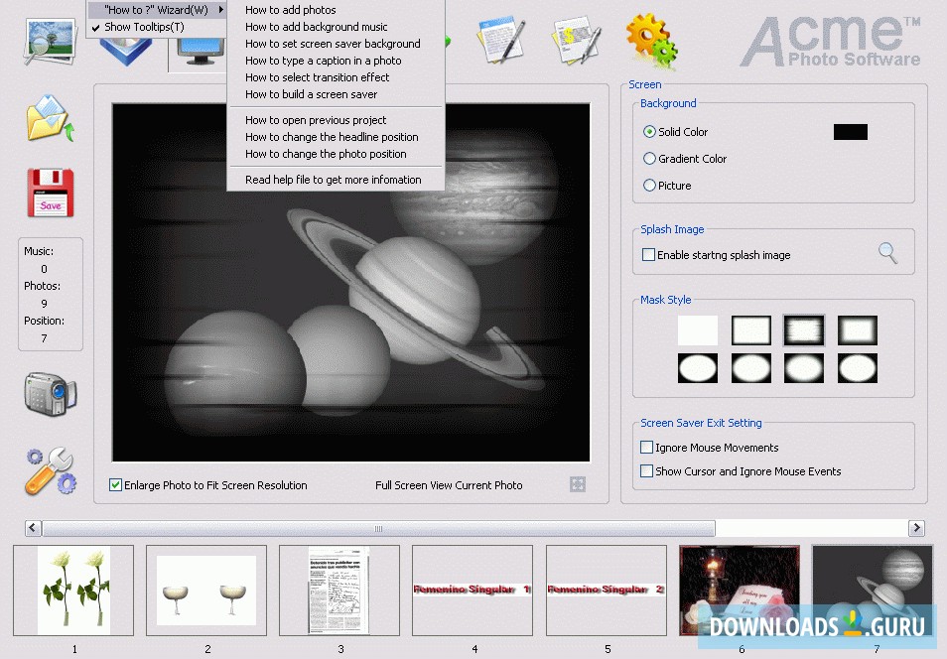
Task: Enable startng splash image checkbox
Action: pyautogui.click(x=649, y=255)
